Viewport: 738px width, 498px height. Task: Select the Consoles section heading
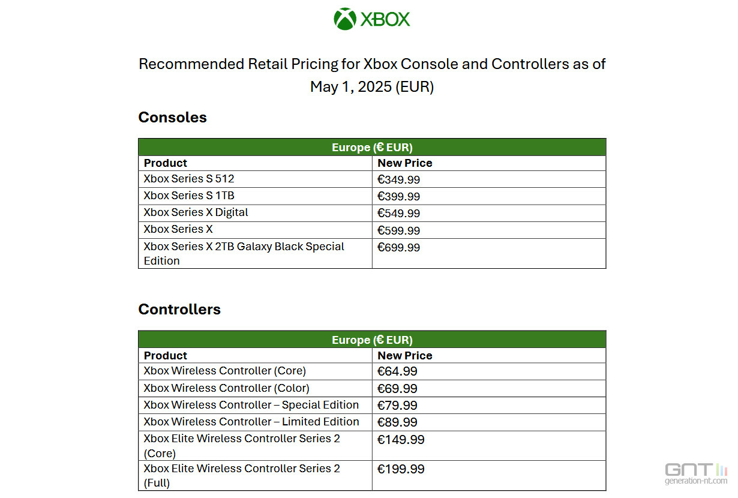172,117
